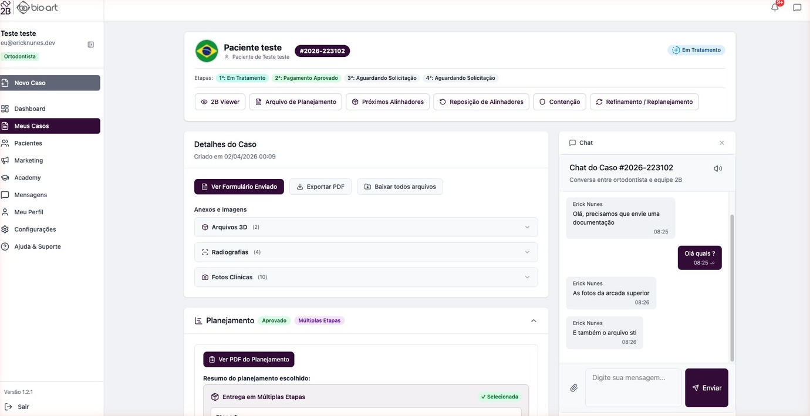
Task: Launch the 2B Viewer
Action: [220, 102]
